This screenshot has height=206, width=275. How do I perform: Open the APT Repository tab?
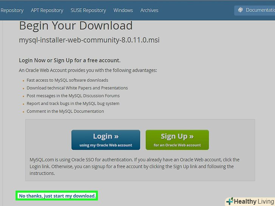(47, 10)
